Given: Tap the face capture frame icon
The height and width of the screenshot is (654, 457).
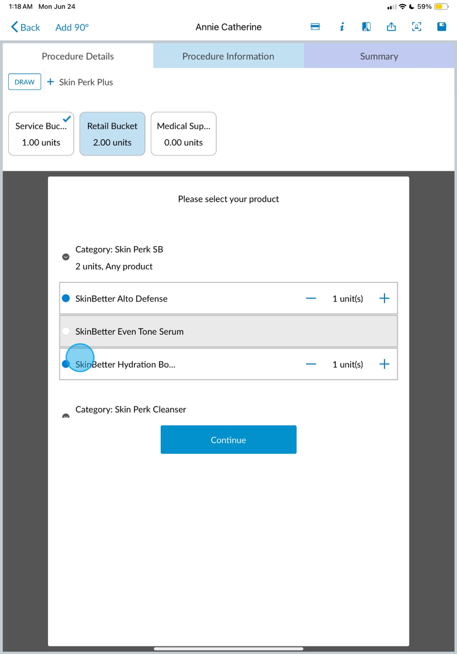Looking at the screenshot, I should tap(416, 27).
